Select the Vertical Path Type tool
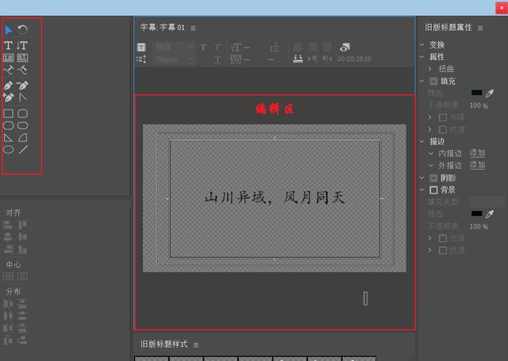 click(x=22, y=71)
